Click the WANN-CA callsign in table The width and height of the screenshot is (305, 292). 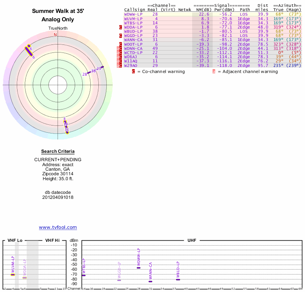133,40
